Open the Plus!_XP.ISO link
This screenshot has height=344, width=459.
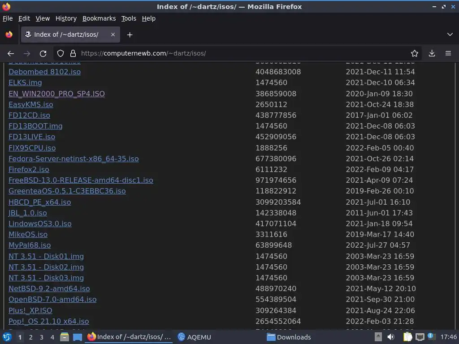30,311
